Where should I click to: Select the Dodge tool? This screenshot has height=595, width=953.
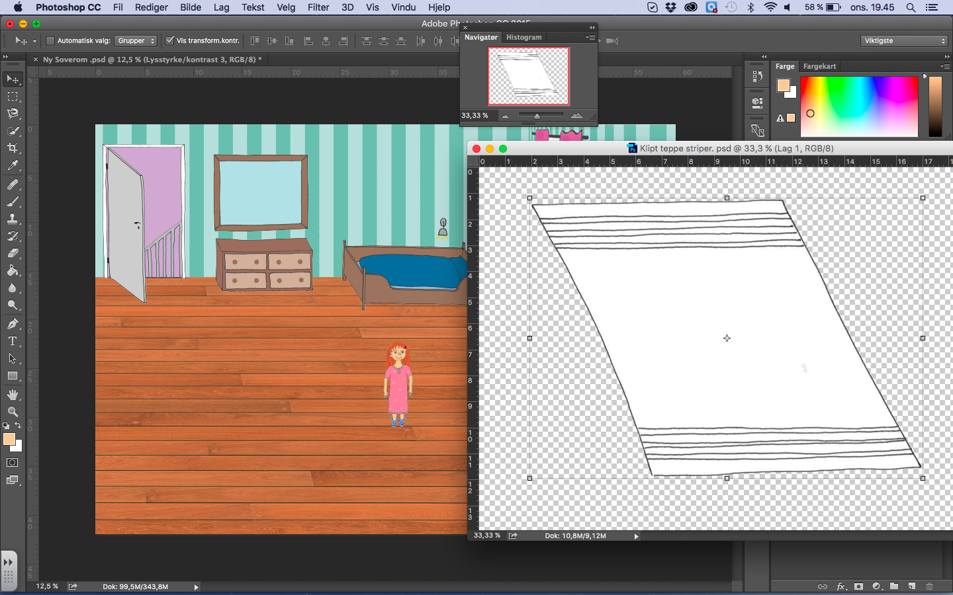(13, 305)
